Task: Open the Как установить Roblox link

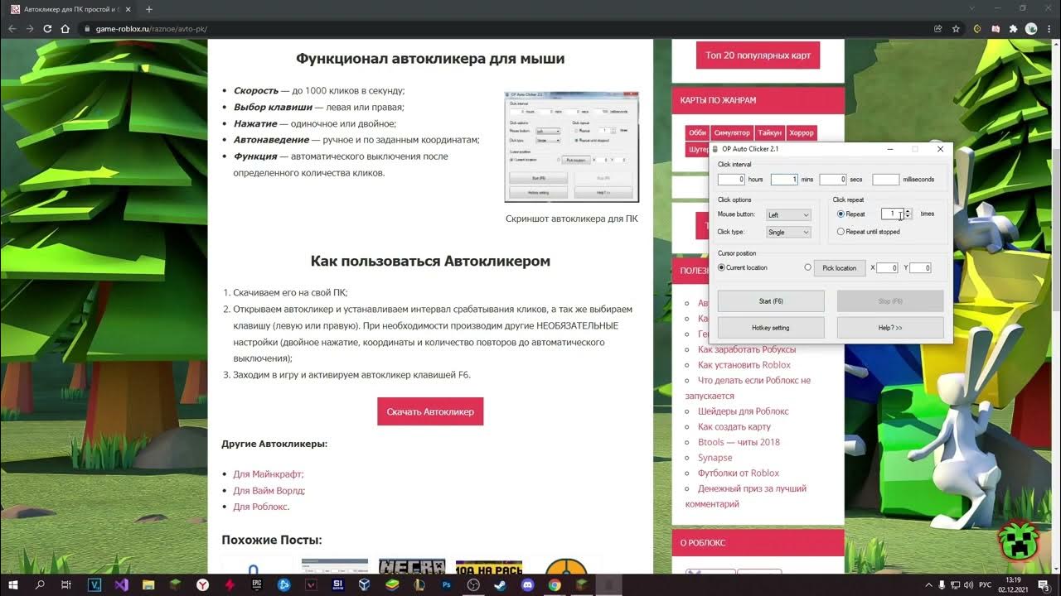Action: click(744, 365)
